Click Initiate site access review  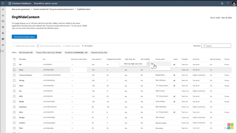coord(24,46)
